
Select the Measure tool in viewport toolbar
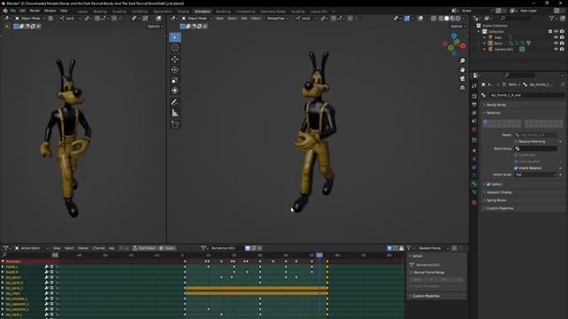pyautogui.click(x=175, y=113)
